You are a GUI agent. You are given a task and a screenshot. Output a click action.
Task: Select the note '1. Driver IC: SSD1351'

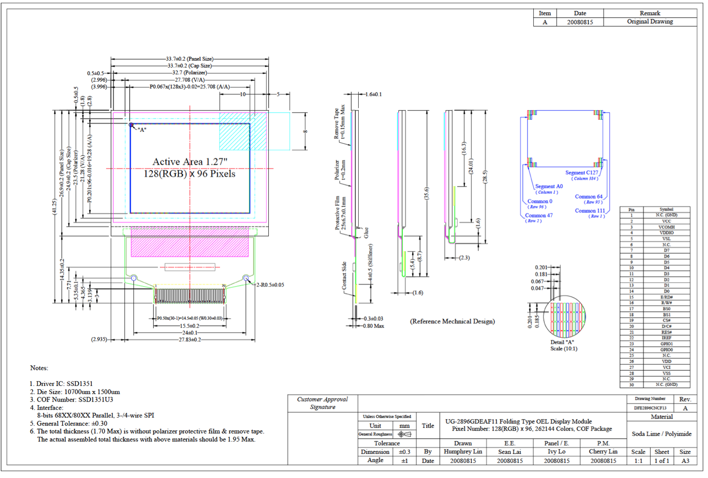click(61, 383)
